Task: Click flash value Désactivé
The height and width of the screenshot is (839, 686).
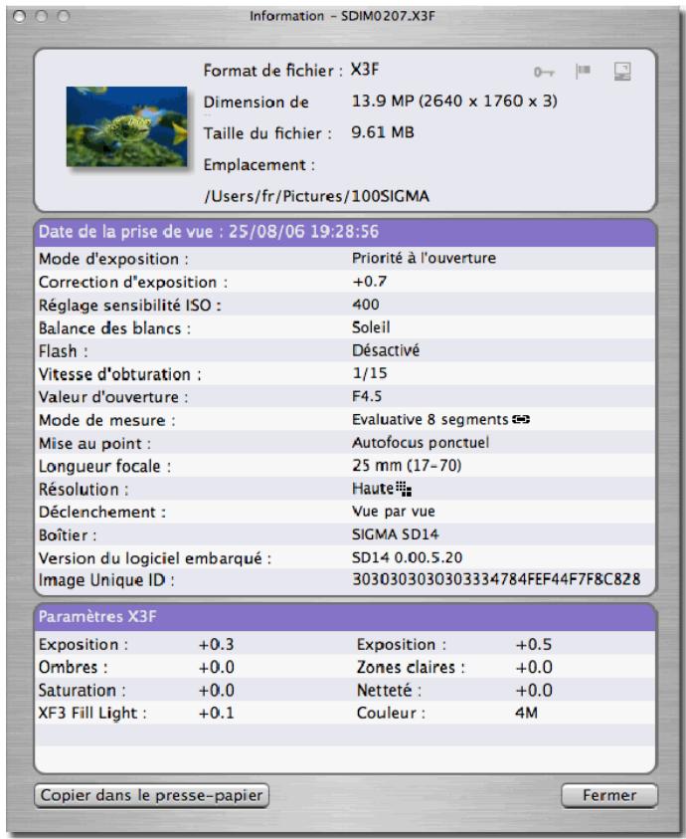Action: click(386, 350)
